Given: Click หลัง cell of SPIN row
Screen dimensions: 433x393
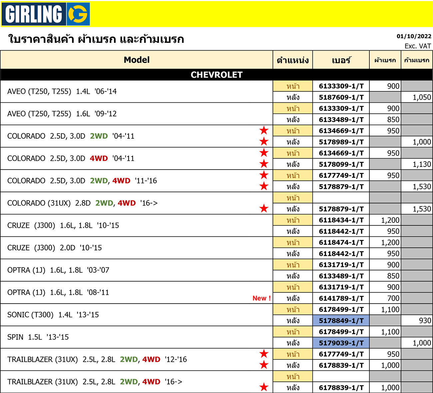Looking at the screenshot, I should pos(293,343).
